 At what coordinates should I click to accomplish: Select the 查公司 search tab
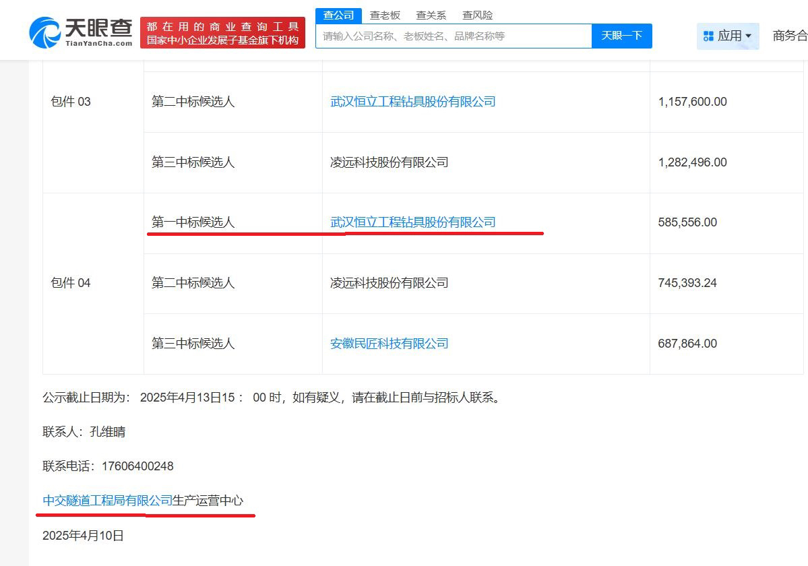pos(338,15)
